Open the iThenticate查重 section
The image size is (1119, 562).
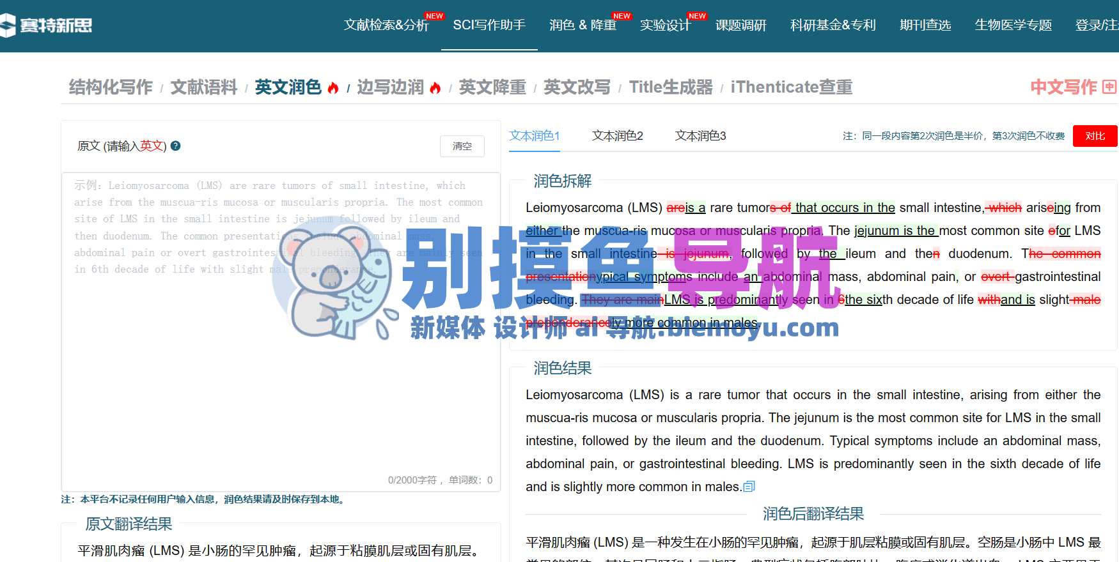pos(792,87)
